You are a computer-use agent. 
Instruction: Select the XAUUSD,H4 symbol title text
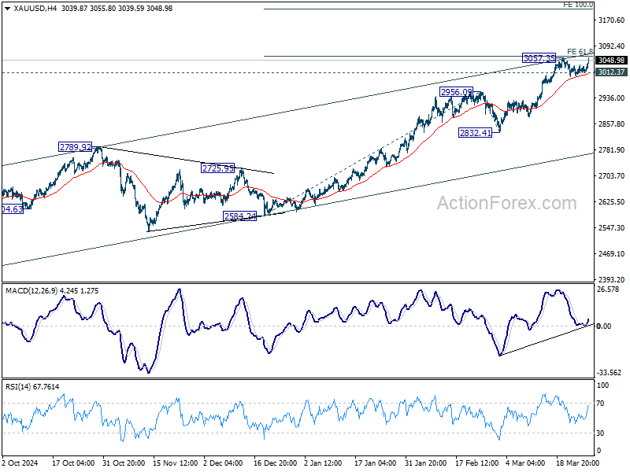[35, 9]
